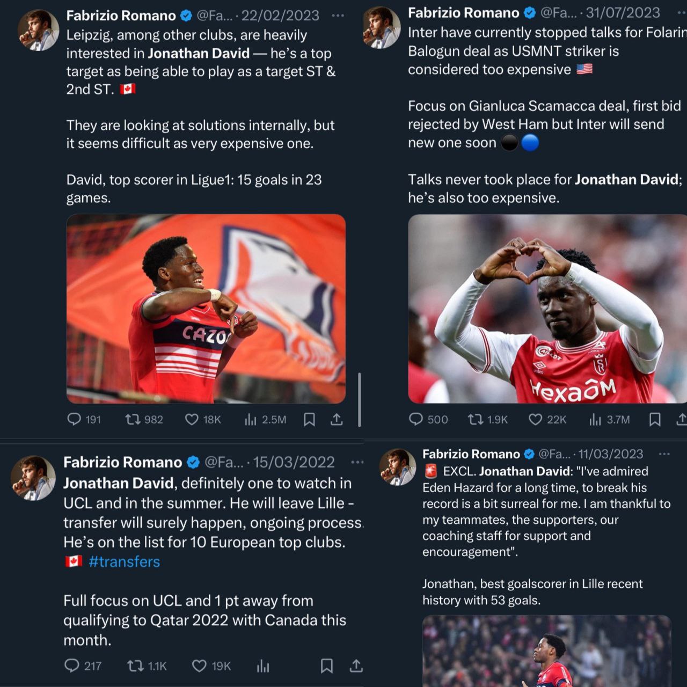Share the Leipzig tweet via share icon

[337, 419]
